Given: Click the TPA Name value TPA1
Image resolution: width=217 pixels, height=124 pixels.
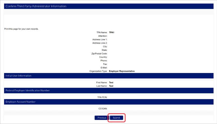Looking at the screenshot, I should point(111,32).
